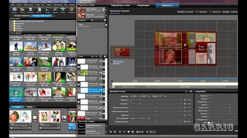The image size is (247, 138).
Task: Click the double-arrow copy icon in Движение и звук header
Action: [191, 91]
